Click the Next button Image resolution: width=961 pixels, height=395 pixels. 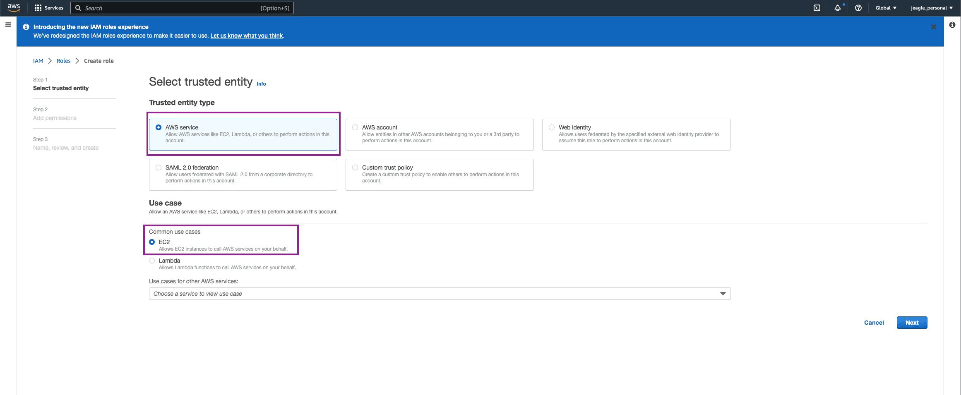pos(911,323)
